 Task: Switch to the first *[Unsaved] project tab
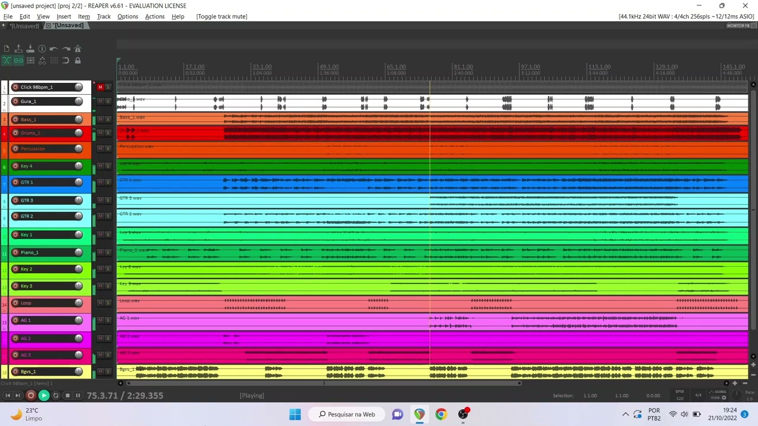coord(23,26)
